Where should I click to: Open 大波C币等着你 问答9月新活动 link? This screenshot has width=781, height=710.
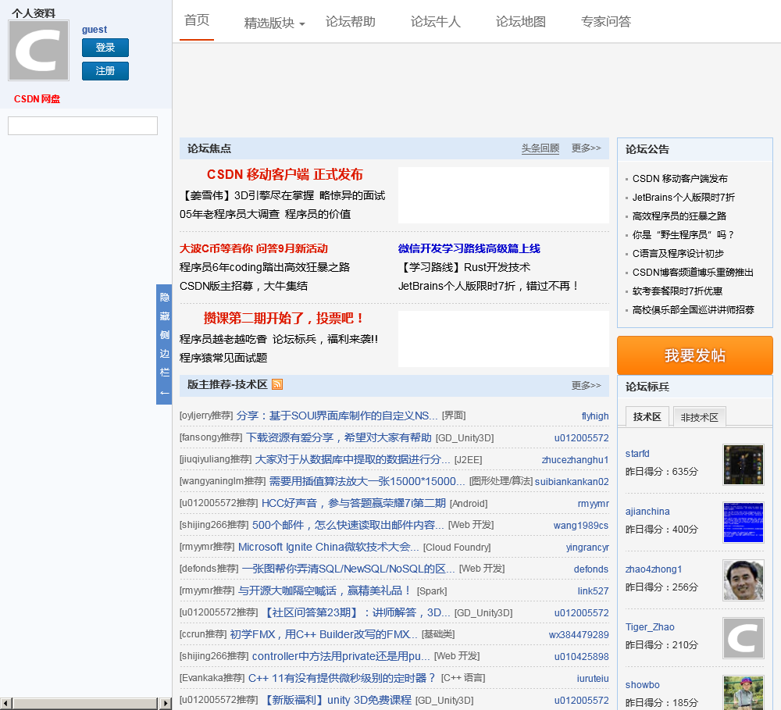[254, 248]
